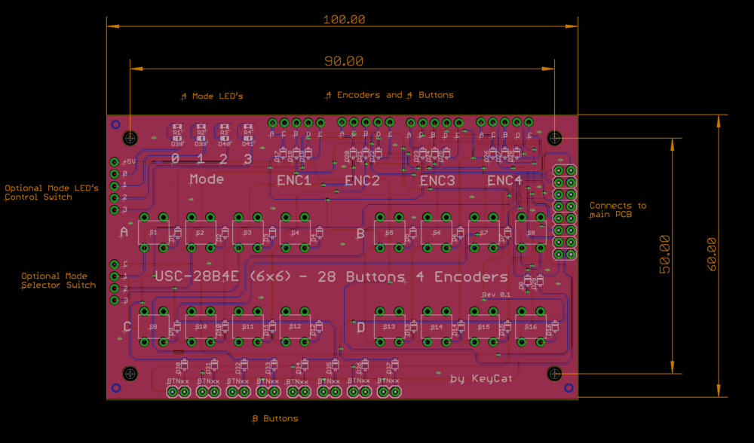The image size is (754, 443).
Task: Select tactile switch S7
Action: [483, 233]
